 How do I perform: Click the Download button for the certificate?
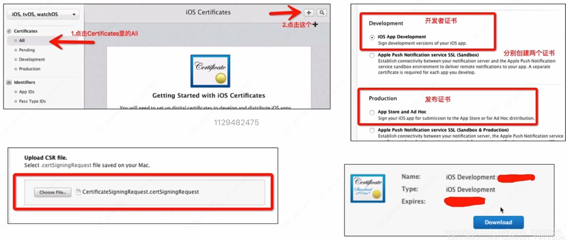(498, 222)
